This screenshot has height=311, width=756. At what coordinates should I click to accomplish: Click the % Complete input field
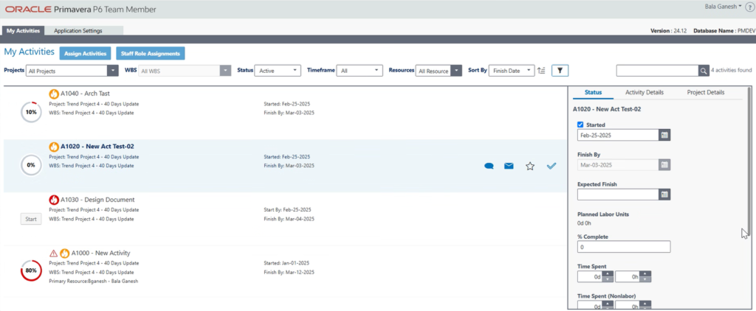623,247
